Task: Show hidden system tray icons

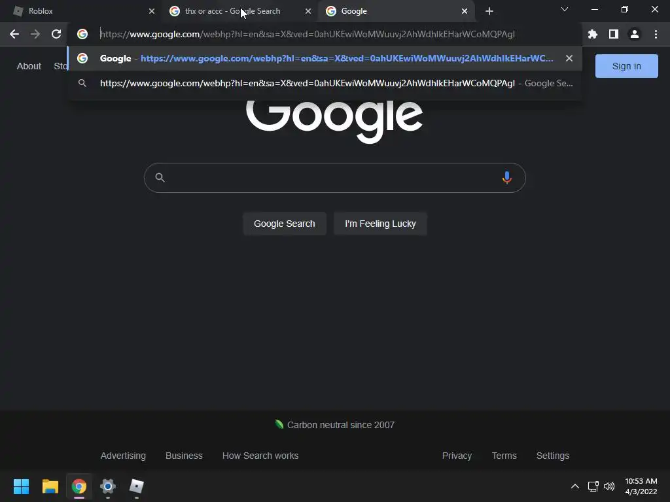Action: coord(575,486)
